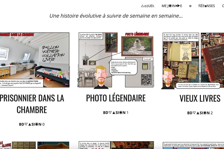This screenshot has width=224, height=149.
Task: Click the small QR code near the bedroom bed
Action: point(32,72)
